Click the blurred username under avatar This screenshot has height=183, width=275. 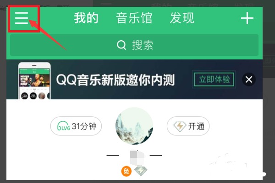137,157
